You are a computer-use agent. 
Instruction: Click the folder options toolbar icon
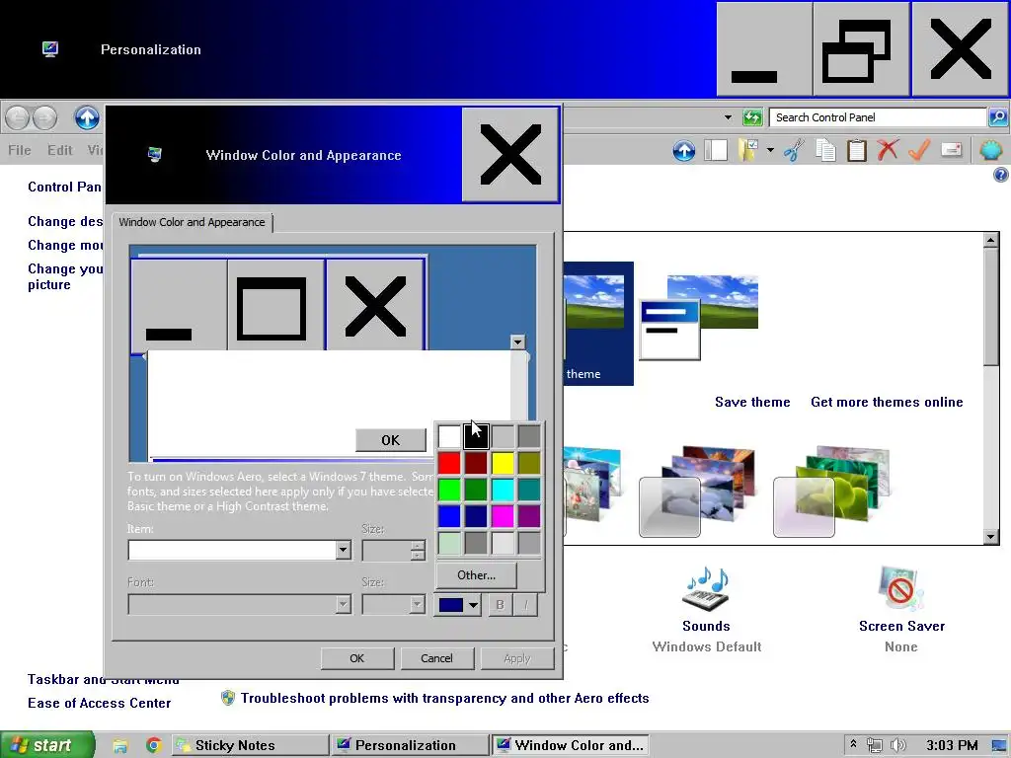(x=748, y=151)
